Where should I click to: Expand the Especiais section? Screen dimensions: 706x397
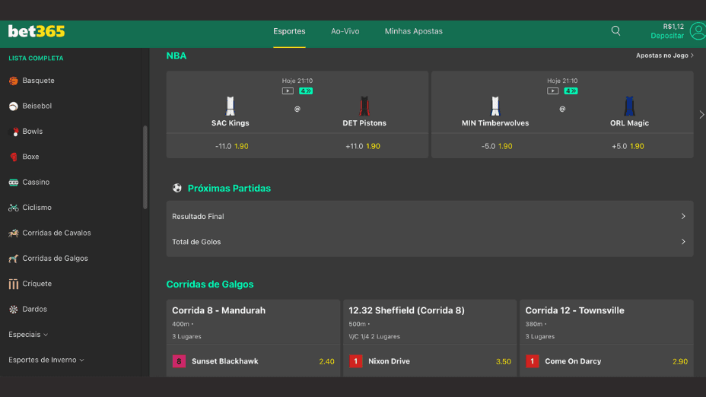point(28,335)
